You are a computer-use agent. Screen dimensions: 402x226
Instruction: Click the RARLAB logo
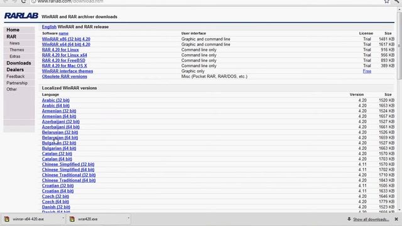tap(21, 16)
